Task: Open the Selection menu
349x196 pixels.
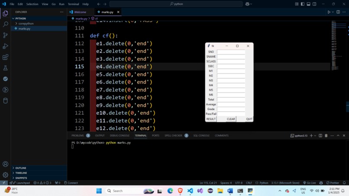Action: point(32,4)
